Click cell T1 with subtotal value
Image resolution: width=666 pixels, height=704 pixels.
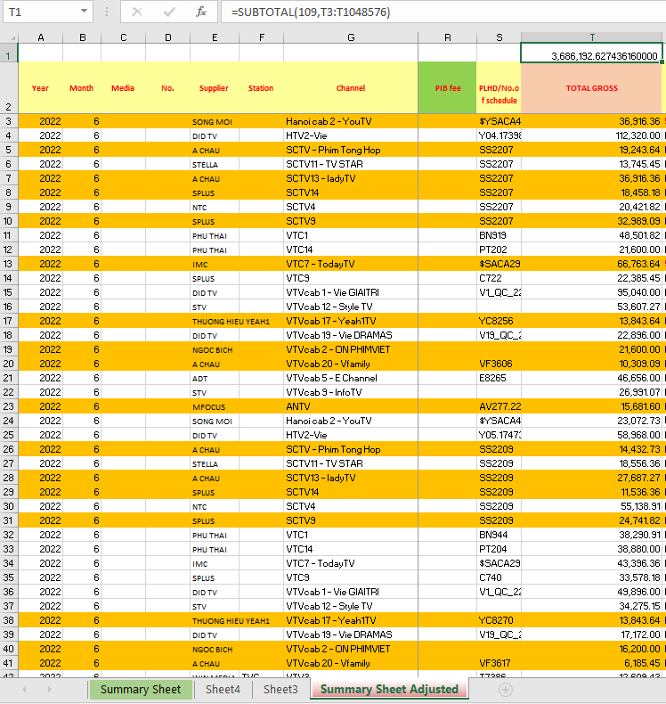[x=591, y=53]
